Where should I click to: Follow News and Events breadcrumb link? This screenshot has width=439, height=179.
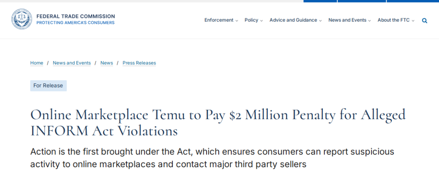(x=72, y=63)
